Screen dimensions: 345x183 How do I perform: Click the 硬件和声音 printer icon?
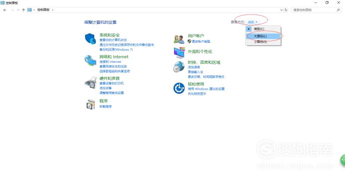pos(90,83)
